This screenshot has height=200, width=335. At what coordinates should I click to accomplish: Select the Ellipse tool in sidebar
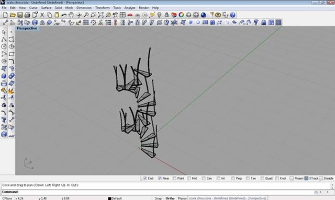[x=12, y=46]
